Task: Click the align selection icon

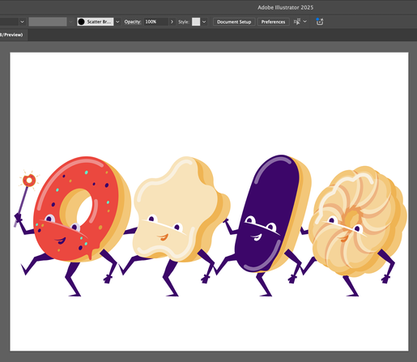Action: pyautogui.click(x=297, y=22)
